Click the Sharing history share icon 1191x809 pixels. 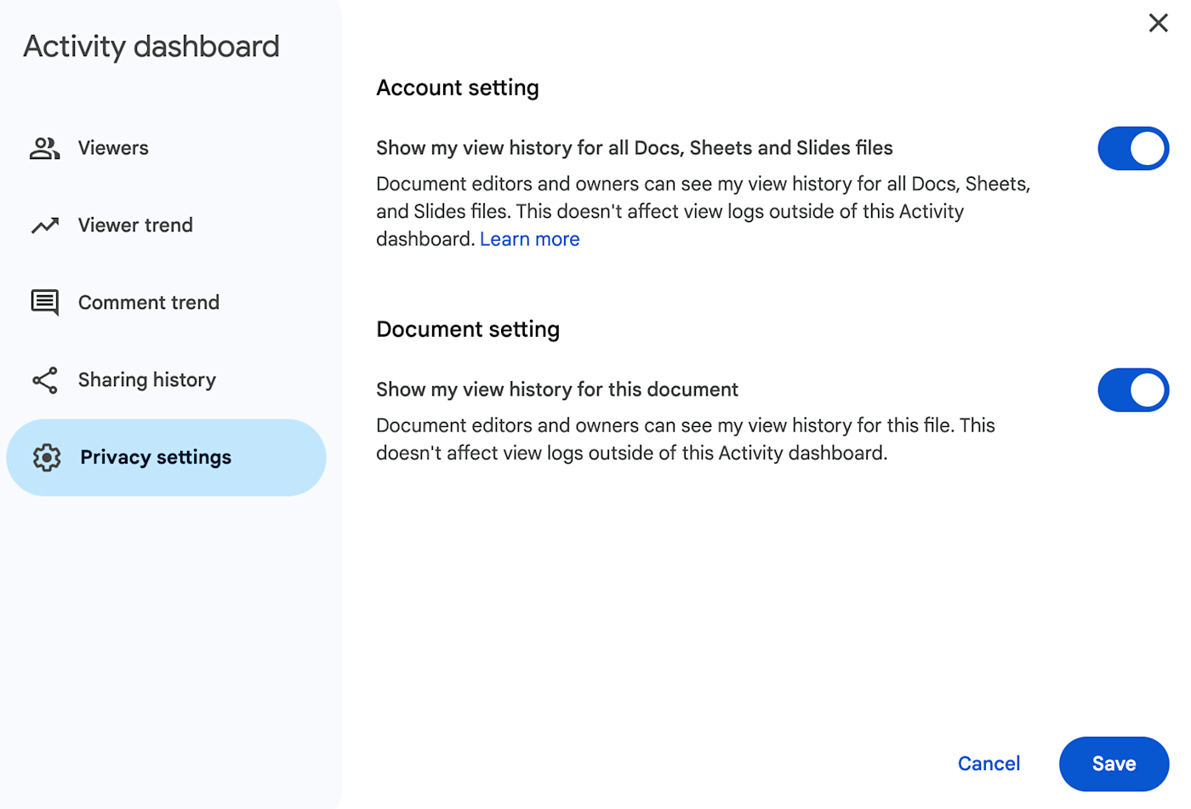pos(45,380)
